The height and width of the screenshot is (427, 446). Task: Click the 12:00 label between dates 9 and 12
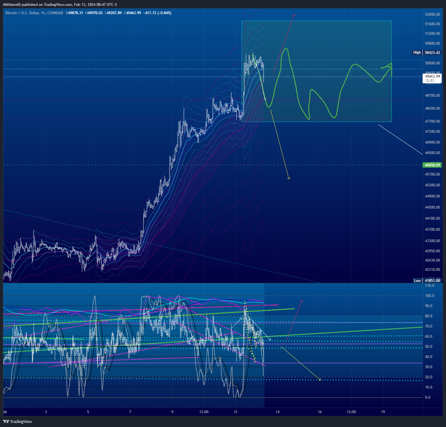coord(204,412)
